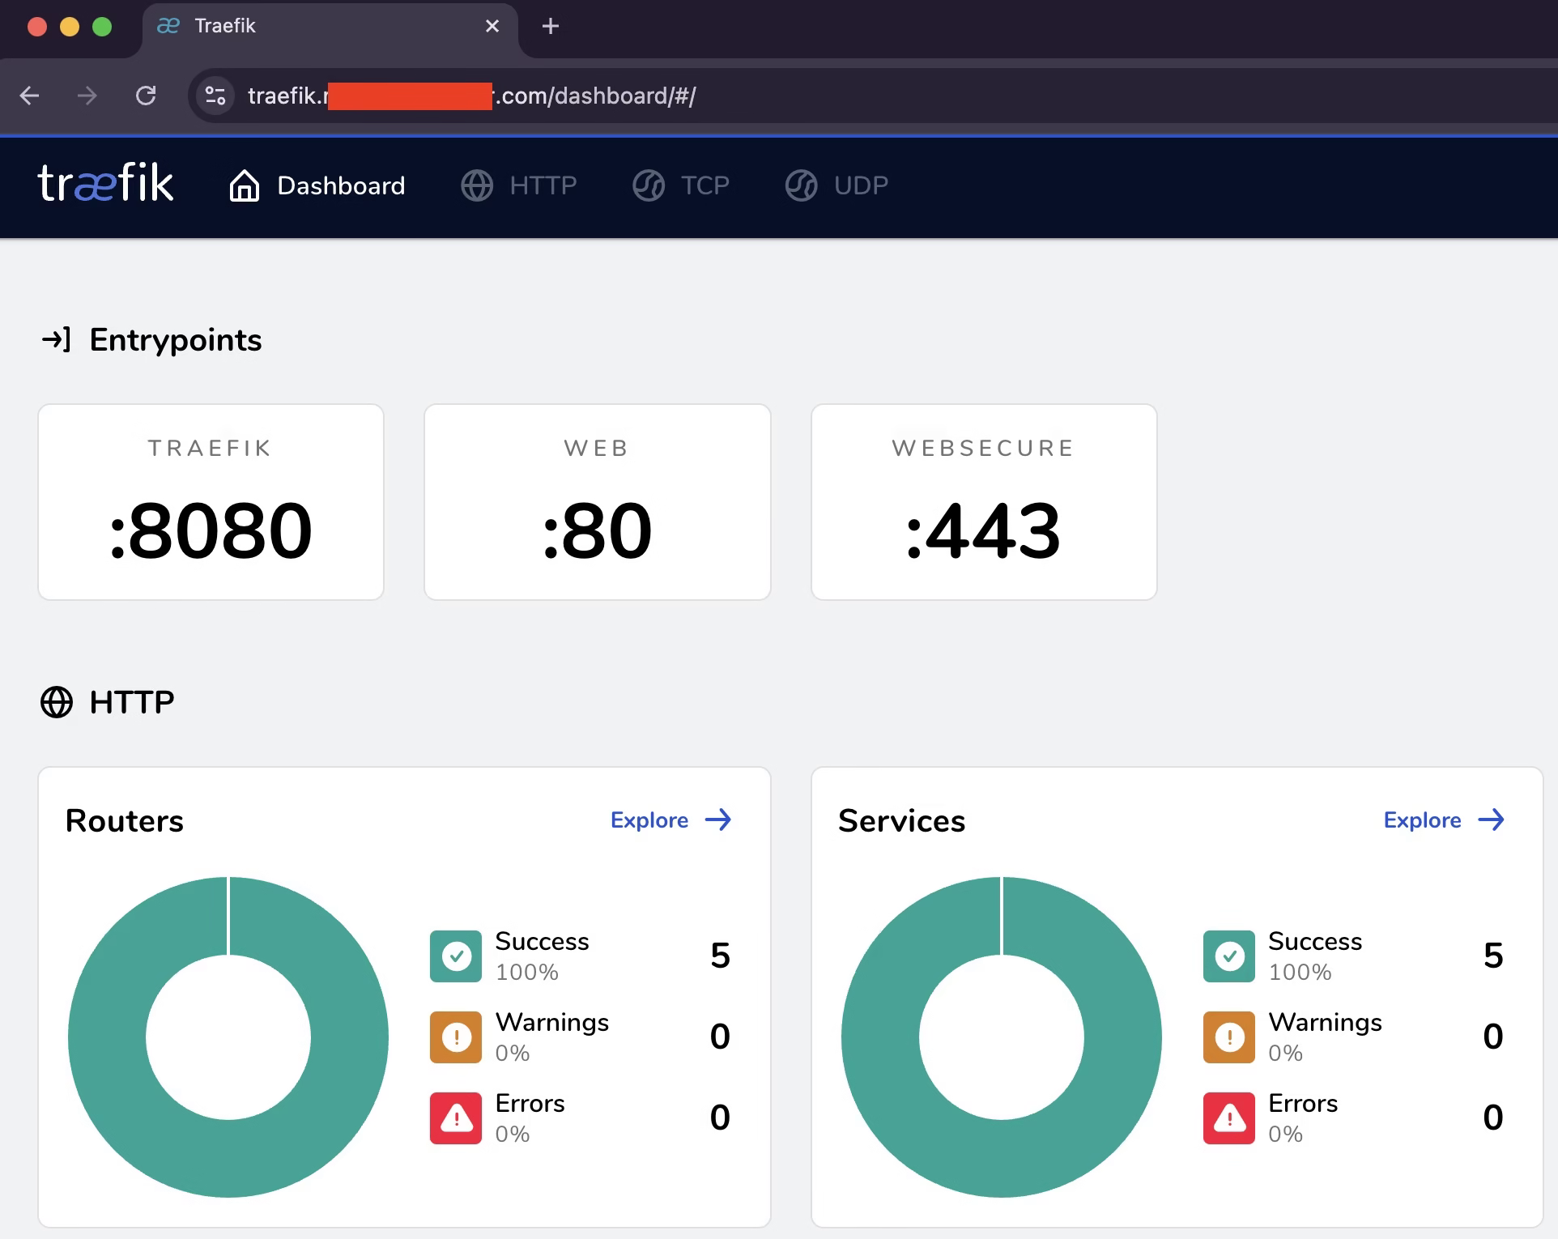
Task: Click Routers Success count 5
Action: pyautogui.click(x=720, y=956)
